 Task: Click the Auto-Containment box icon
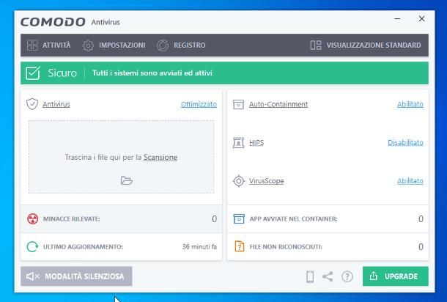click(x=238, y=104)
